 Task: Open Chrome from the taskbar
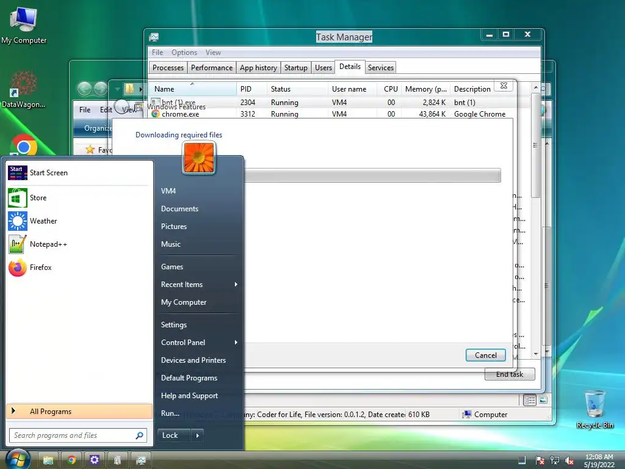pos(71,460)
